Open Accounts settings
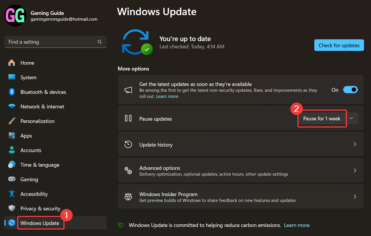This screenshot has height=236, width=371. 56,150
